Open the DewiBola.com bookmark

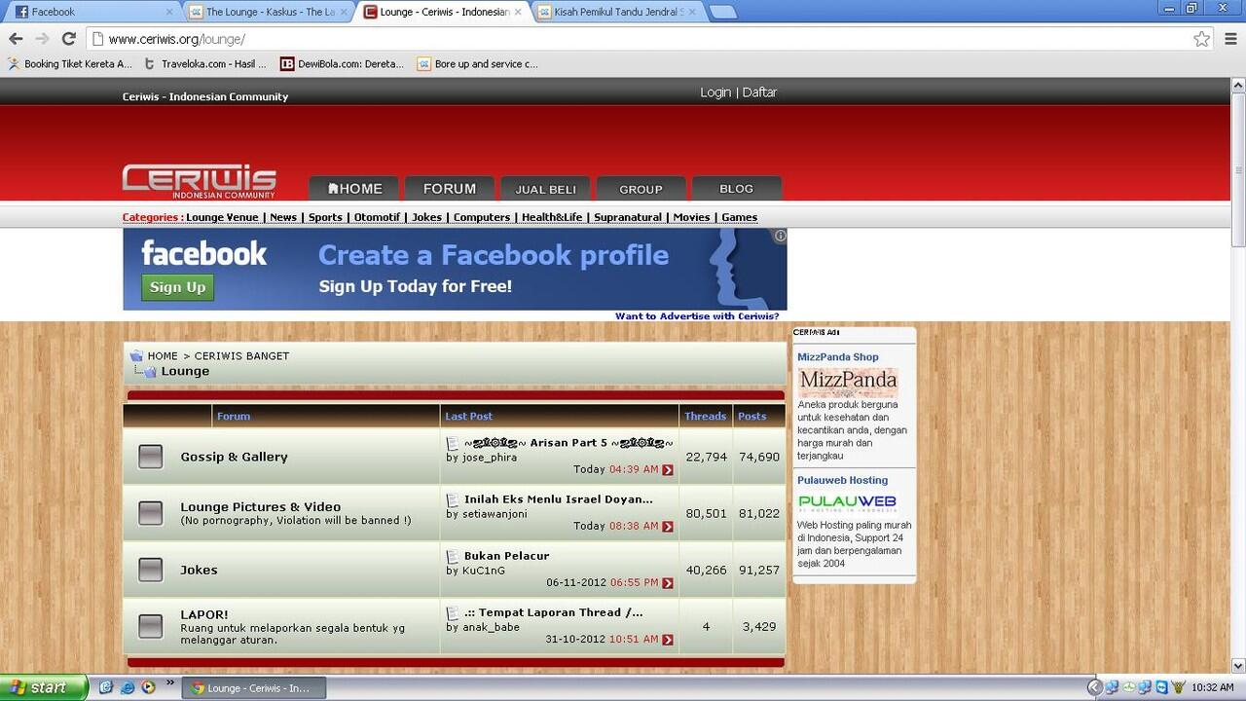pyautogui.click(x=342, y=64)
